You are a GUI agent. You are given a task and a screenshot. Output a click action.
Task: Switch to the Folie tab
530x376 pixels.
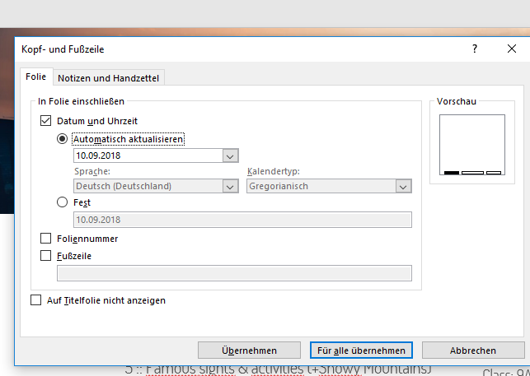pyautogui.click(x=36, y=77)
